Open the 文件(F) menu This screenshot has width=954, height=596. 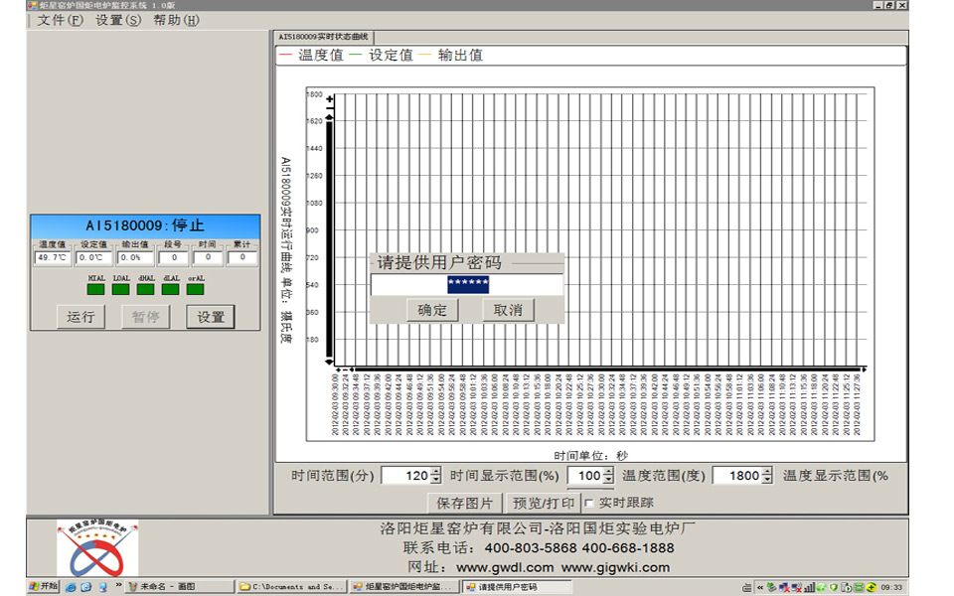(60, 20)
